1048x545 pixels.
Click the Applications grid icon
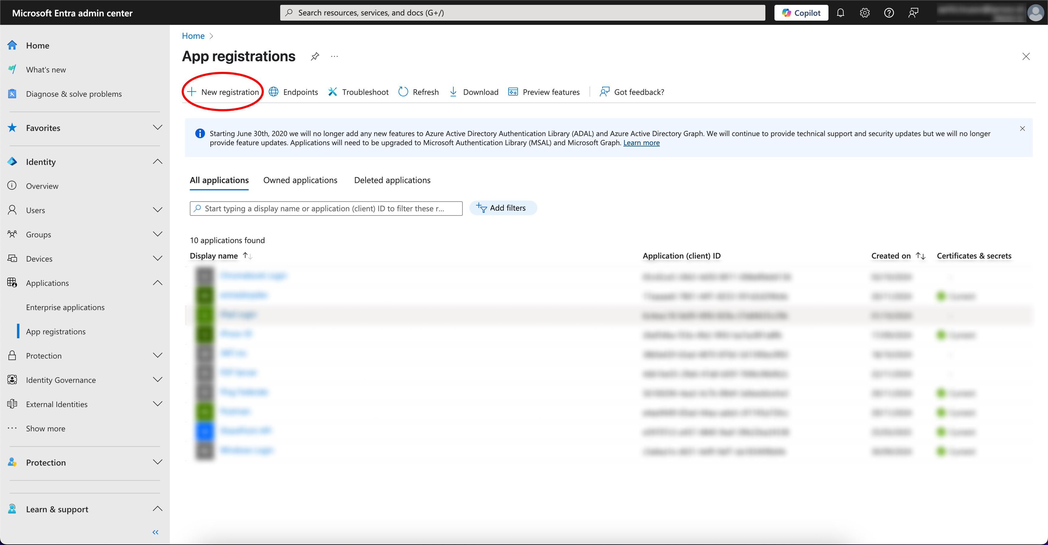12,283
